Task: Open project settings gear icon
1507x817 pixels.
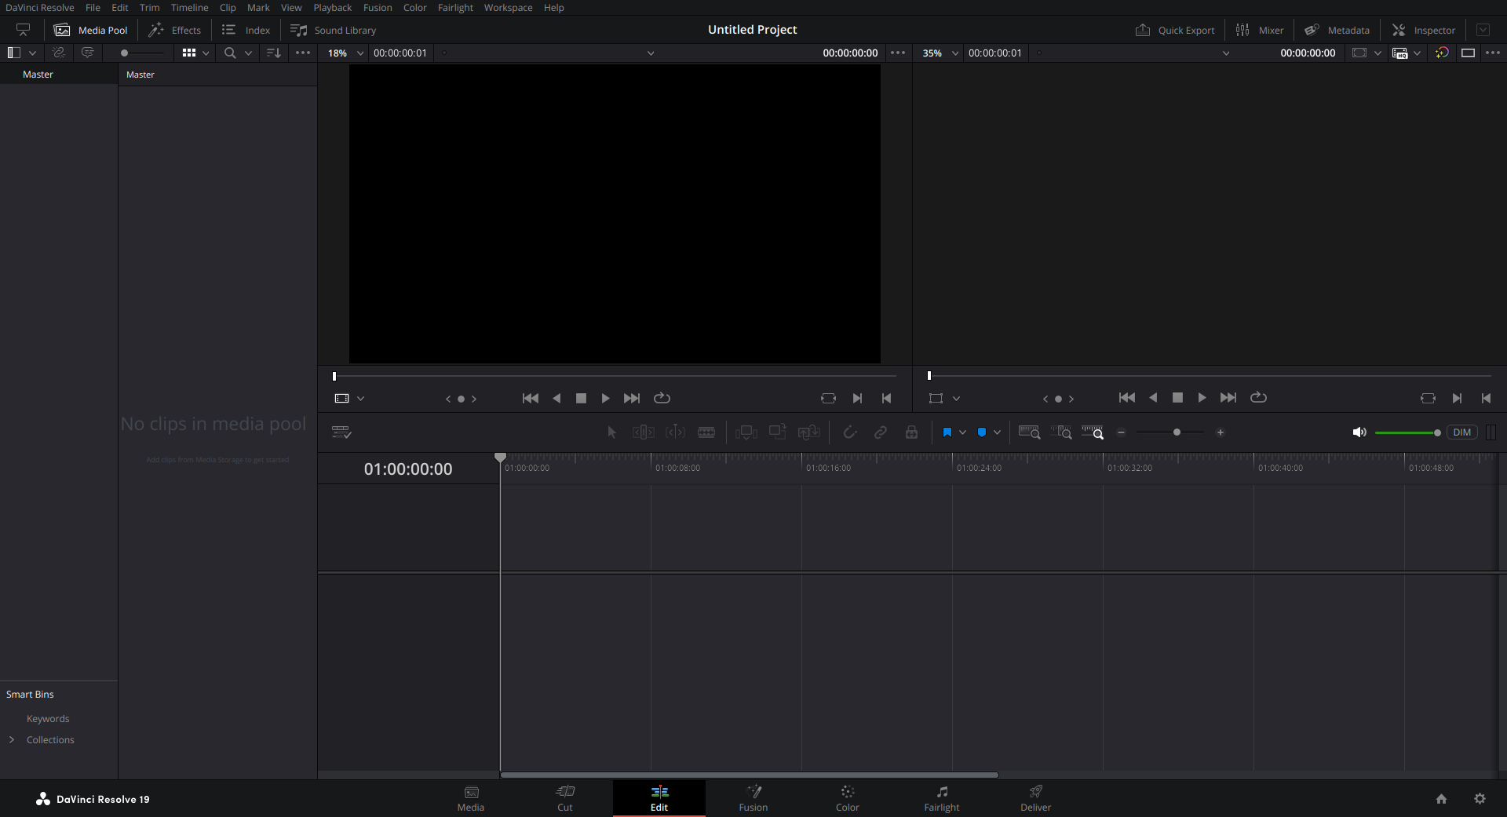Action: tap(1480, 799)
